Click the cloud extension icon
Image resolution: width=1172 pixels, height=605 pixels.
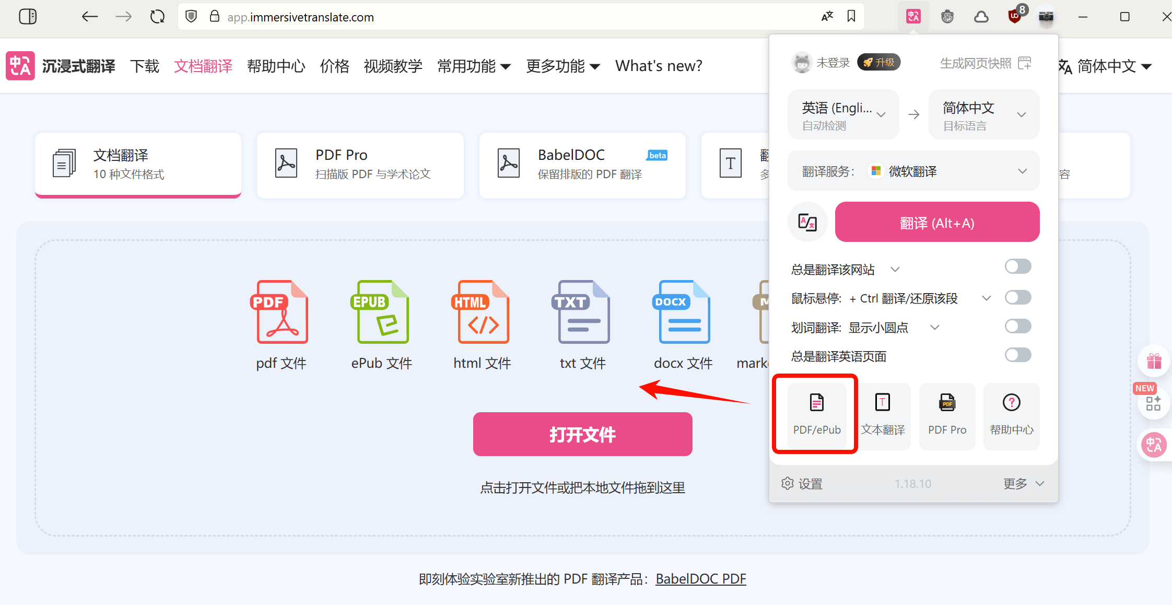[x=981, y=17]
